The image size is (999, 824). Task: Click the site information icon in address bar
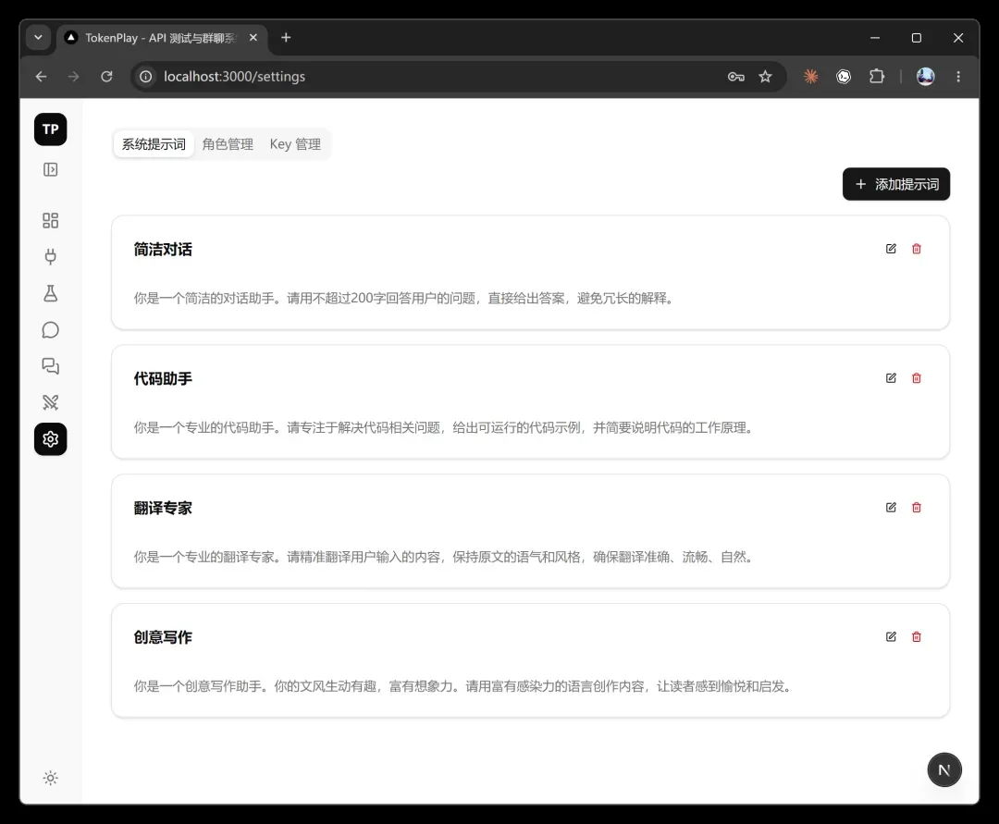pyautogui.click(x=146, y=77)
